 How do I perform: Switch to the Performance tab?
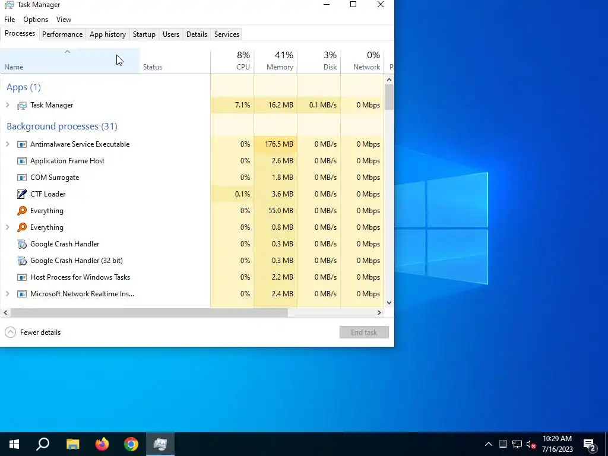(62, 34)
